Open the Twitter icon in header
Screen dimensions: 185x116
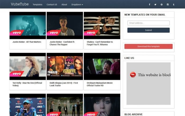pyautogui.click(x=155, y=4)
